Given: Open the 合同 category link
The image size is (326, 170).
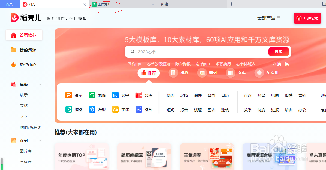Looking at the screenshot, I should (211, 95).
